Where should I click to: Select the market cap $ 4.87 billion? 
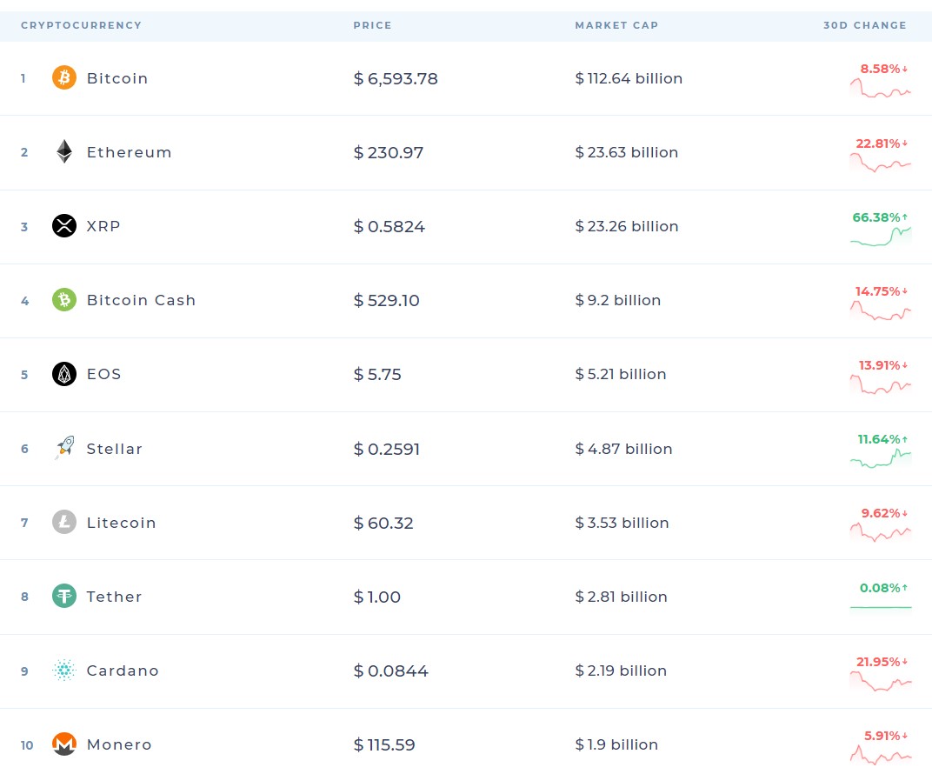[x=623, y=449]
